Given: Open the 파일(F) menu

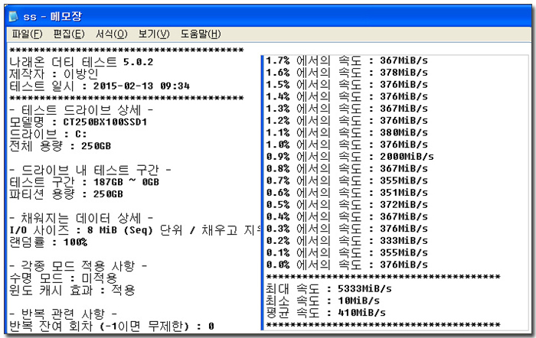Looking at the screenshot, I should [27, 34].
